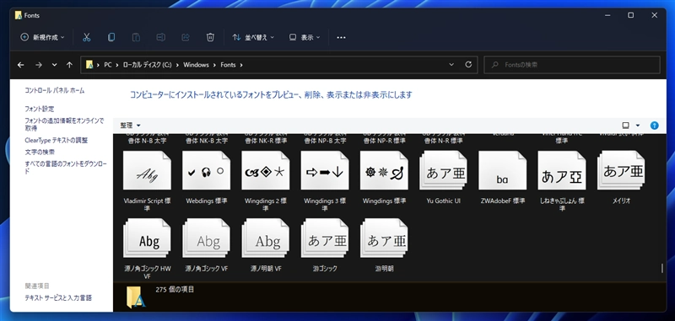Click the Cut scissors icon
675x321 pixels.
[87, 37]
